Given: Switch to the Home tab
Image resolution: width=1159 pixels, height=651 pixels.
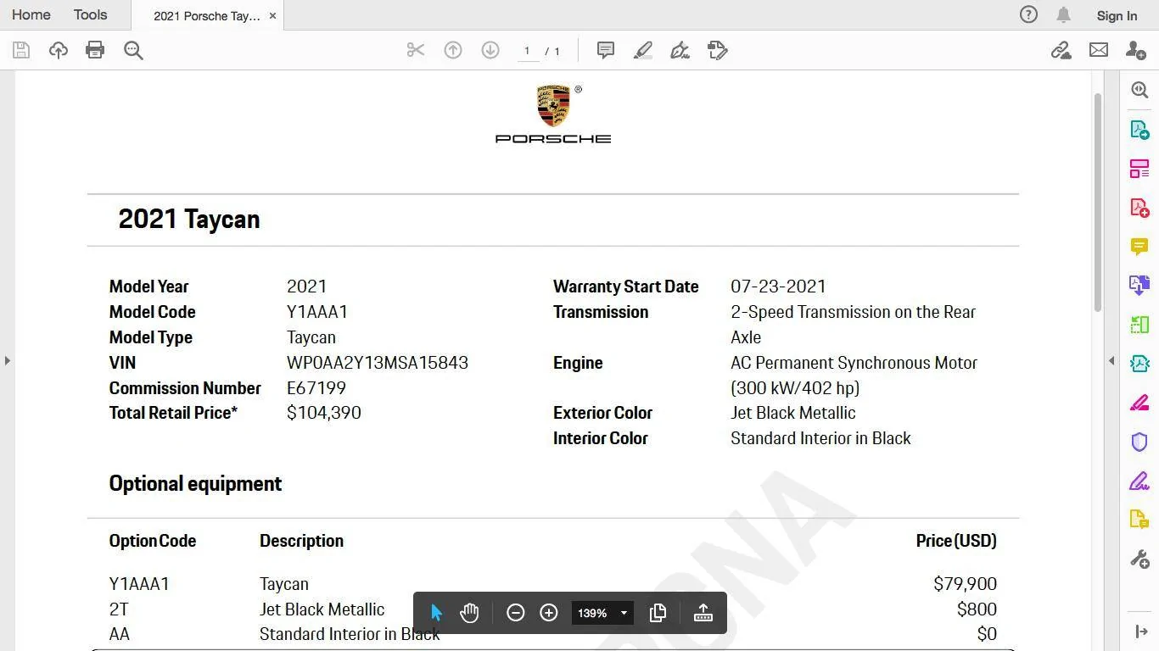Looking at the screenshot, I should (x=31, y=14).
